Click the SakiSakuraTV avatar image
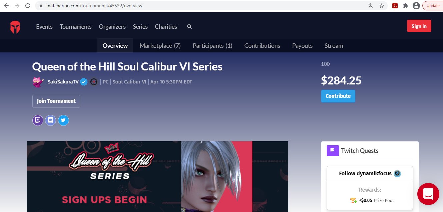This screenshot has width=443, height=212. (38, 82)
